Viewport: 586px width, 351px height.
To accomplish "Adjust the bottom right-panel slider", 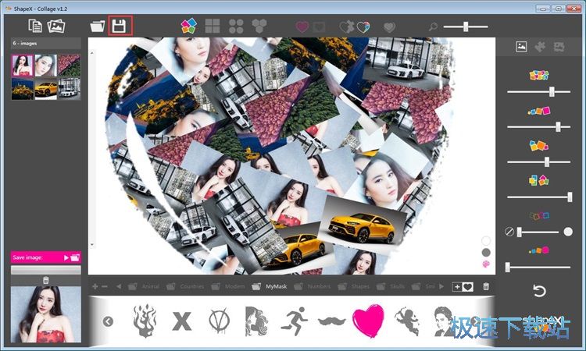I will (538, 267).
